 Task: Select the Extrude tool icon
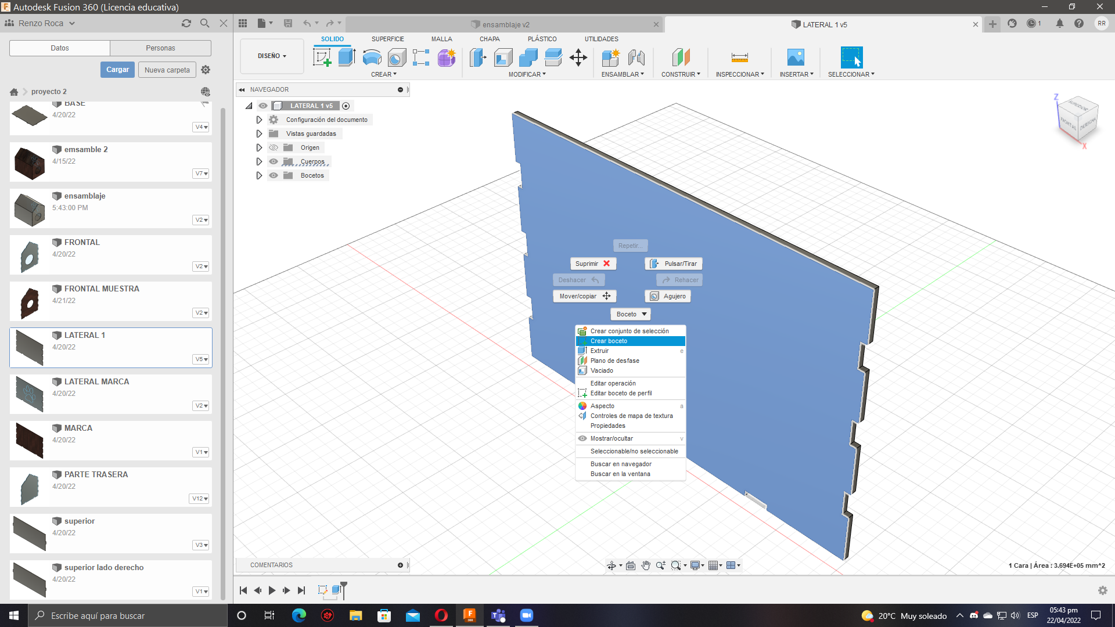point(347,57)
